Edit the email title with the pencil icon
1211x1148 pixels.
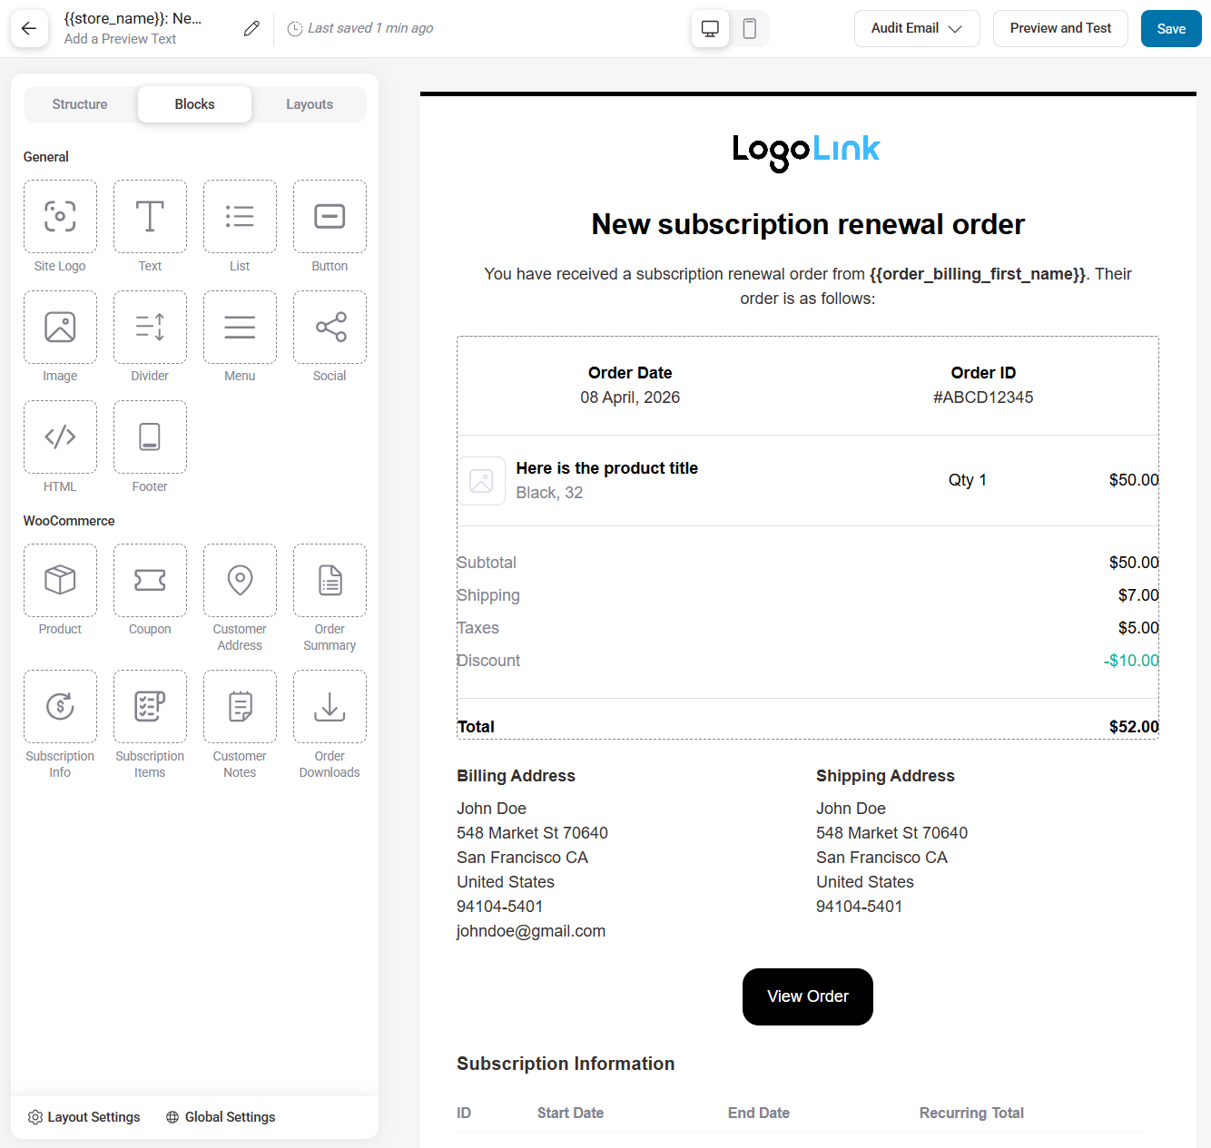point(251,28)
